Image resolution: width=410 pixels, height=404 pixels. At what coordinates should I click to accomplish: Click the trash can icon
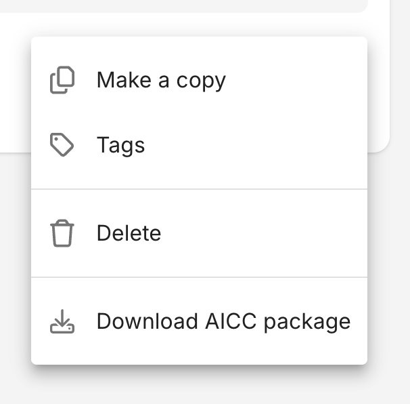pyautogui.click(x=62, y=233)
